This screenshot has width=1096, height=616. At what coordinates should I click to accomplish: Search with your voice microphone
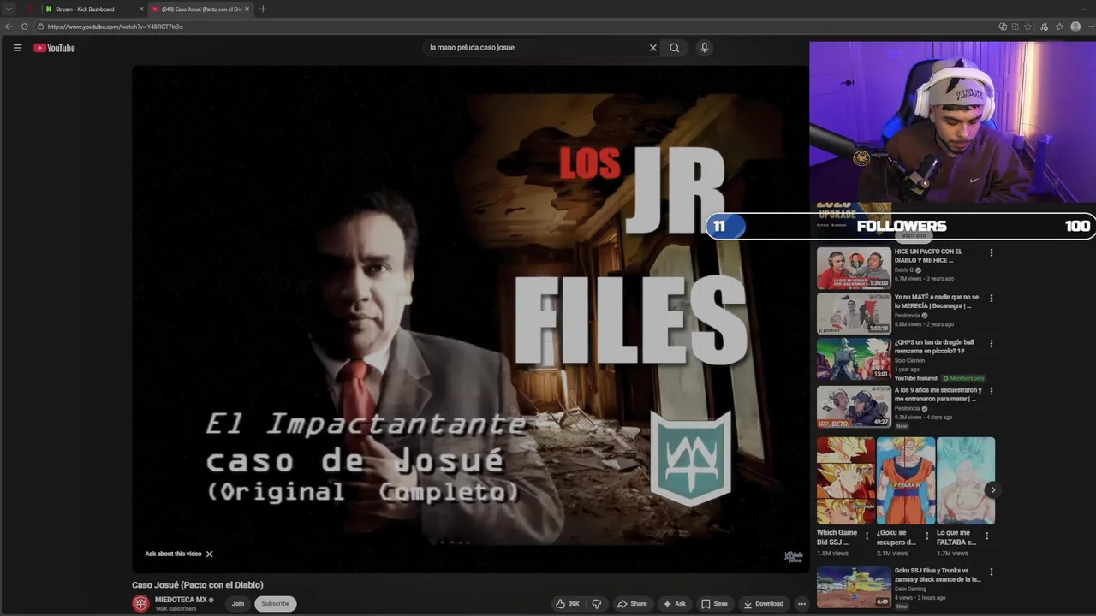pos(705,48)
